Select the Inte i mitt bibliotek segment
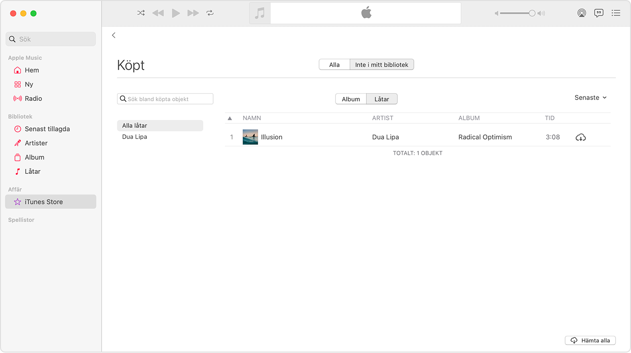 coord(382,65)
